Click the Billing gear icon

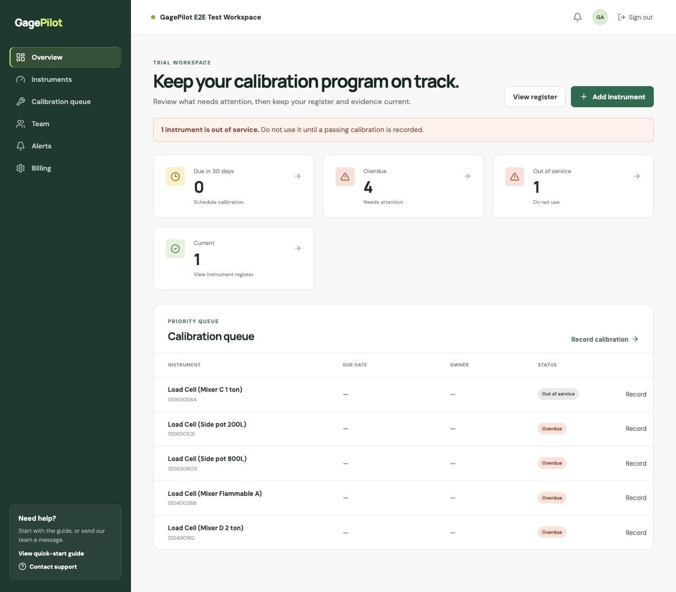point(21,168)
